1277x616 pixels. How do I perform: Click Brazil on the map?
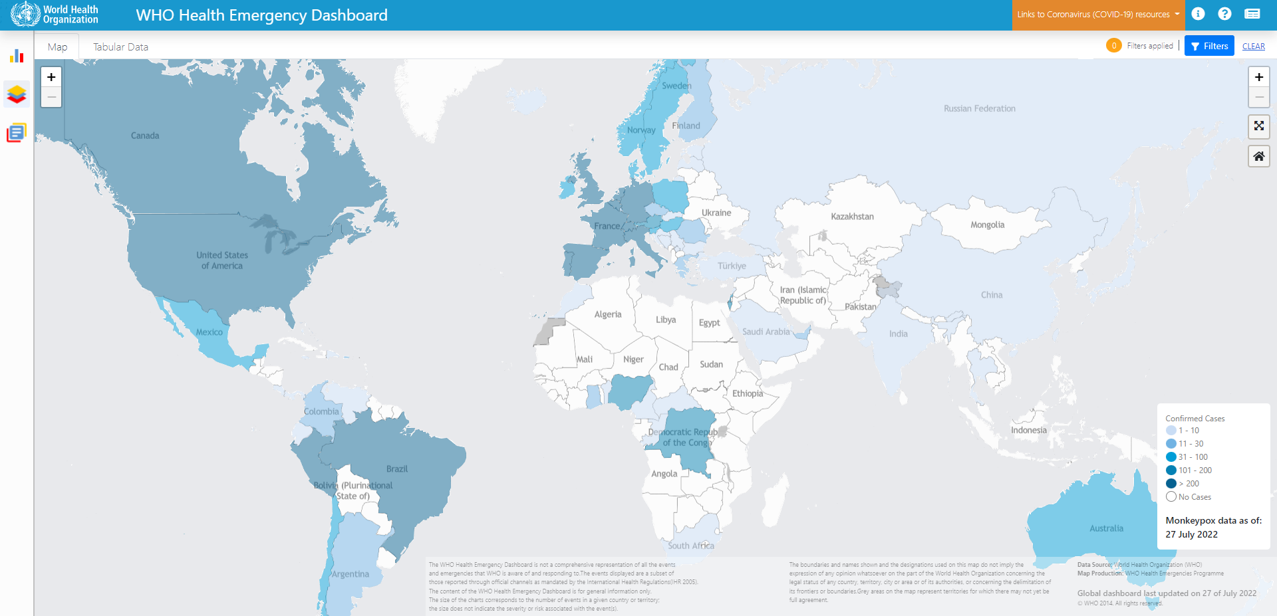397,469
